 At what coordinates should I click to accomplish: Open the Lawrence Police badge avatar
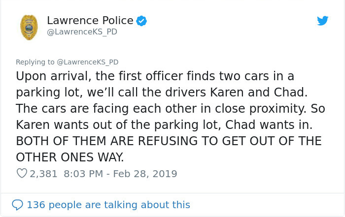click(29, 27)
